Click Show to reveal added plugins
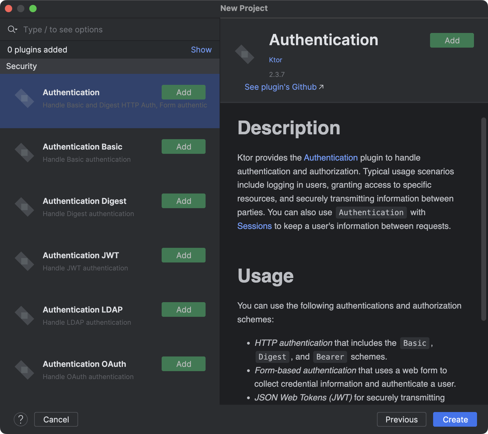 (201, 49)
